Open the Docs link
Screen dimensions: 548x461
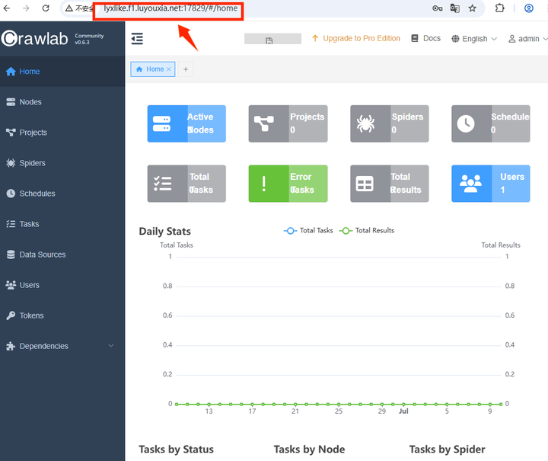click(425, 38)
